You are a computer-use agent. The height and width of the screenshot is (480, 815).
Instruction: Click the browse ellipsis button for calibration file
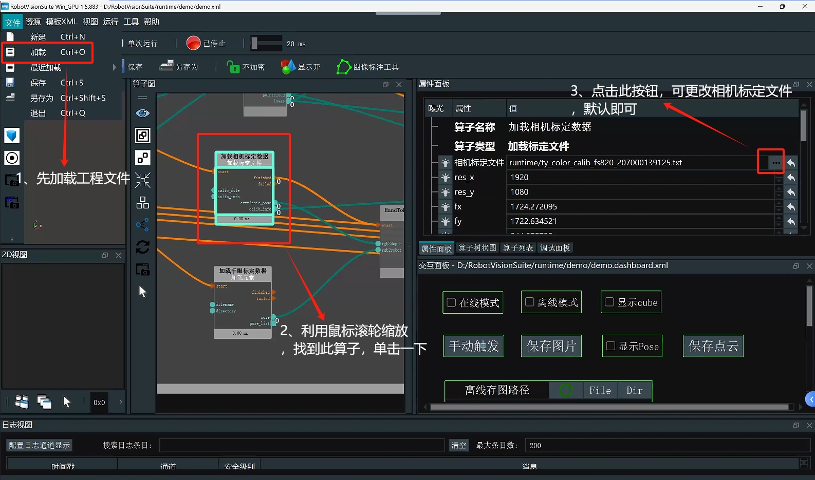[775, 163]
